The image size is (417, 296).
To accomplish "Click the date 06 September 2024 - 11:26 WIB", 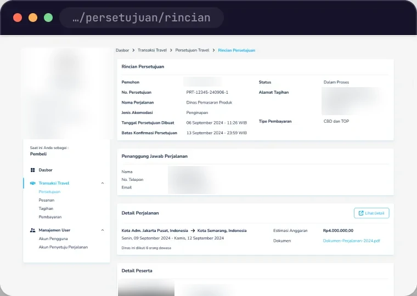I will pyautogui.click(x=217, y=123).
